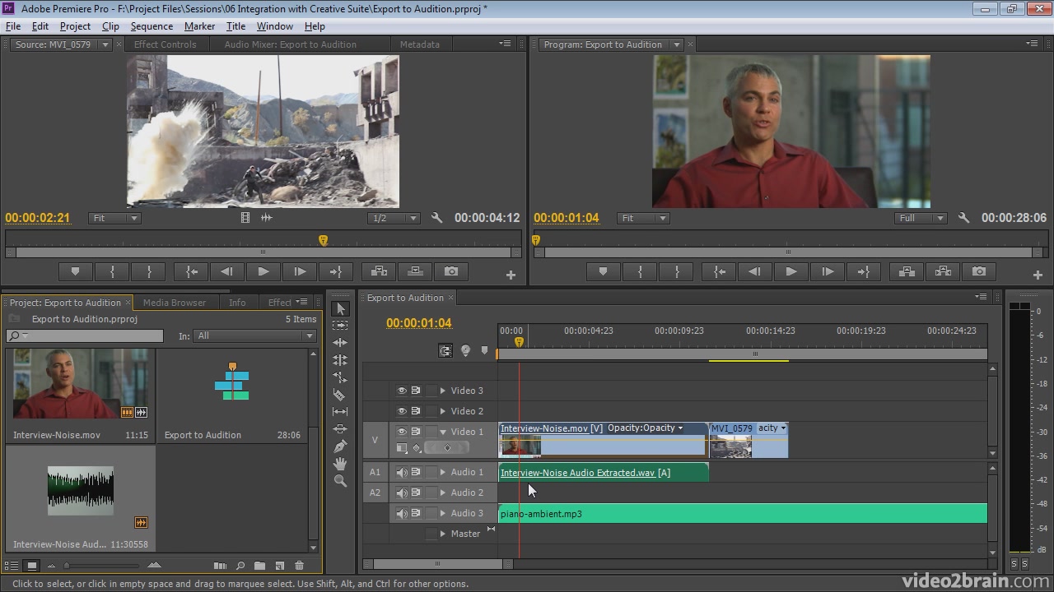Select the Slip tool
The width and height of the screenshot is (1054, 592).
[340, 411]
